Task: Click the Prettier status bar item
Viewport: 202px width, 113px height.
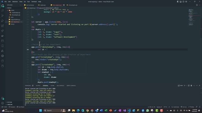Action: coord(191,107)
